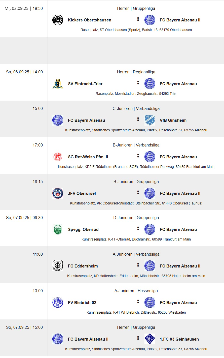The height and width of the screenshot is (358, 224).
Task: Click the Spvgg. Oberrad green logo
Action: [x=58, y=229]
